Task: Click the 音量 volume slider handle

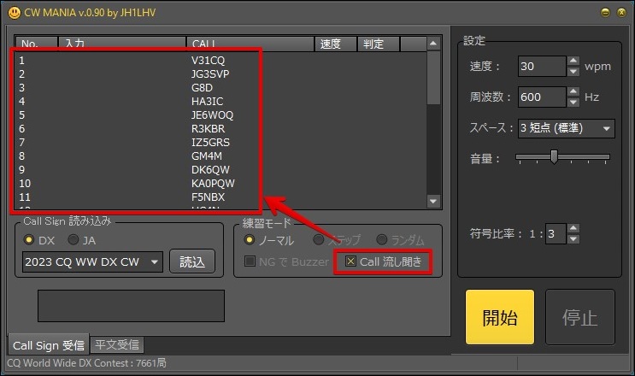Action: (x=554, y=156)
